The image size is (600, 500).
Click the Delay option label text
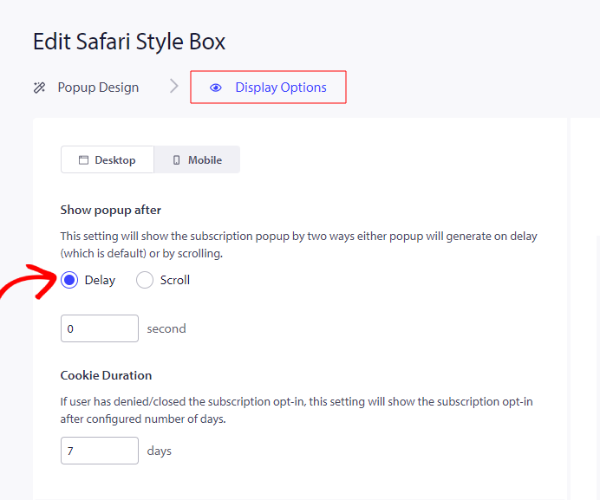coord(100,280)
